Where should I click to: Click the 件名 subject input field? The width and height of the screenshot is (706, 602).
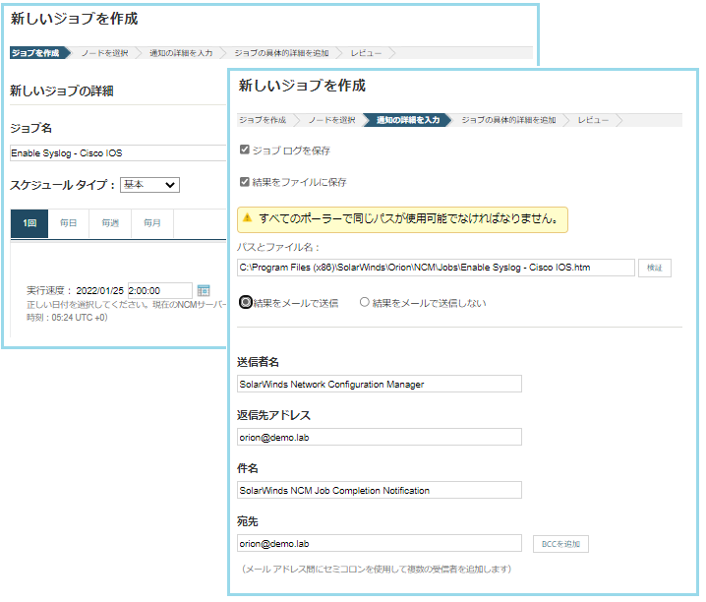[380, 490]
